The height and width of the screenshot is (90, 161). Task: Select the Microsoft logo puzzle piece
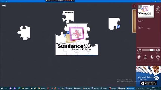coord(68,17)
